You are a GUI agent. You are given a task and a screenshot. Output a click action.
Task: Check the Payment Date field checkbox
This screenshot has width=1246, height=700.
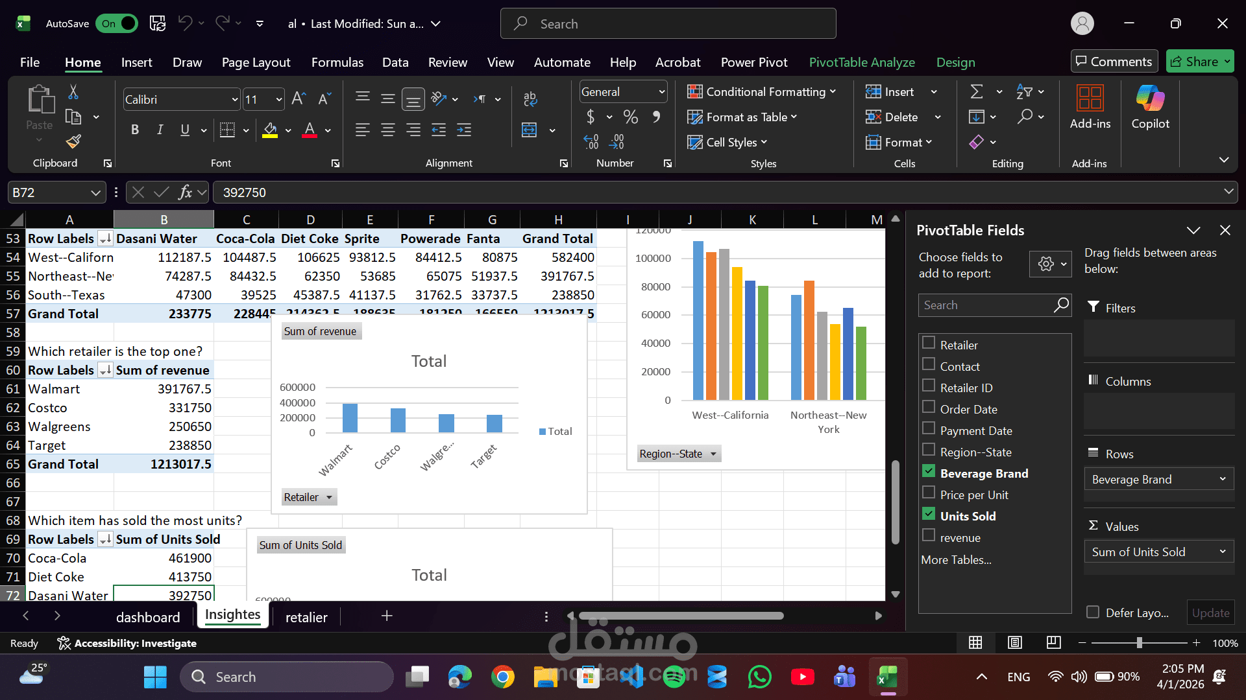tap(929, 428)
